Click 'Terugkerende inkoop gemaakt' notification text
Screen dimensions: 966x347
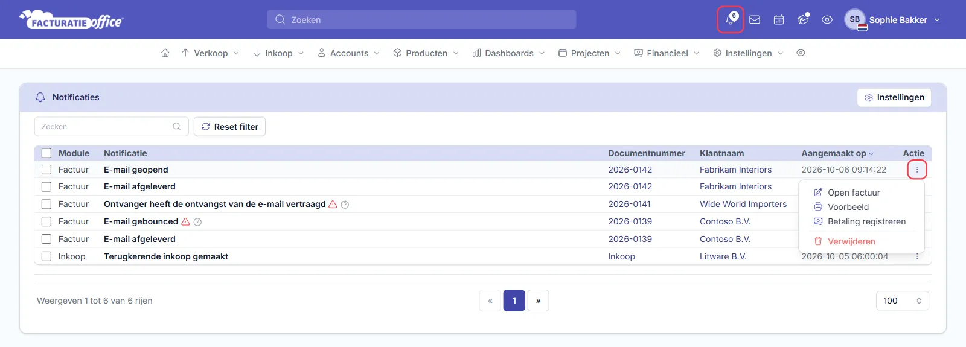pos(166,256)
